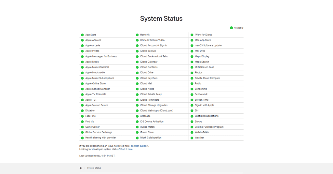Image resolution: width=333 pixels, height=174 pixels.
Task: Click macOS Software Update service
Action: [x=208, y=45]
